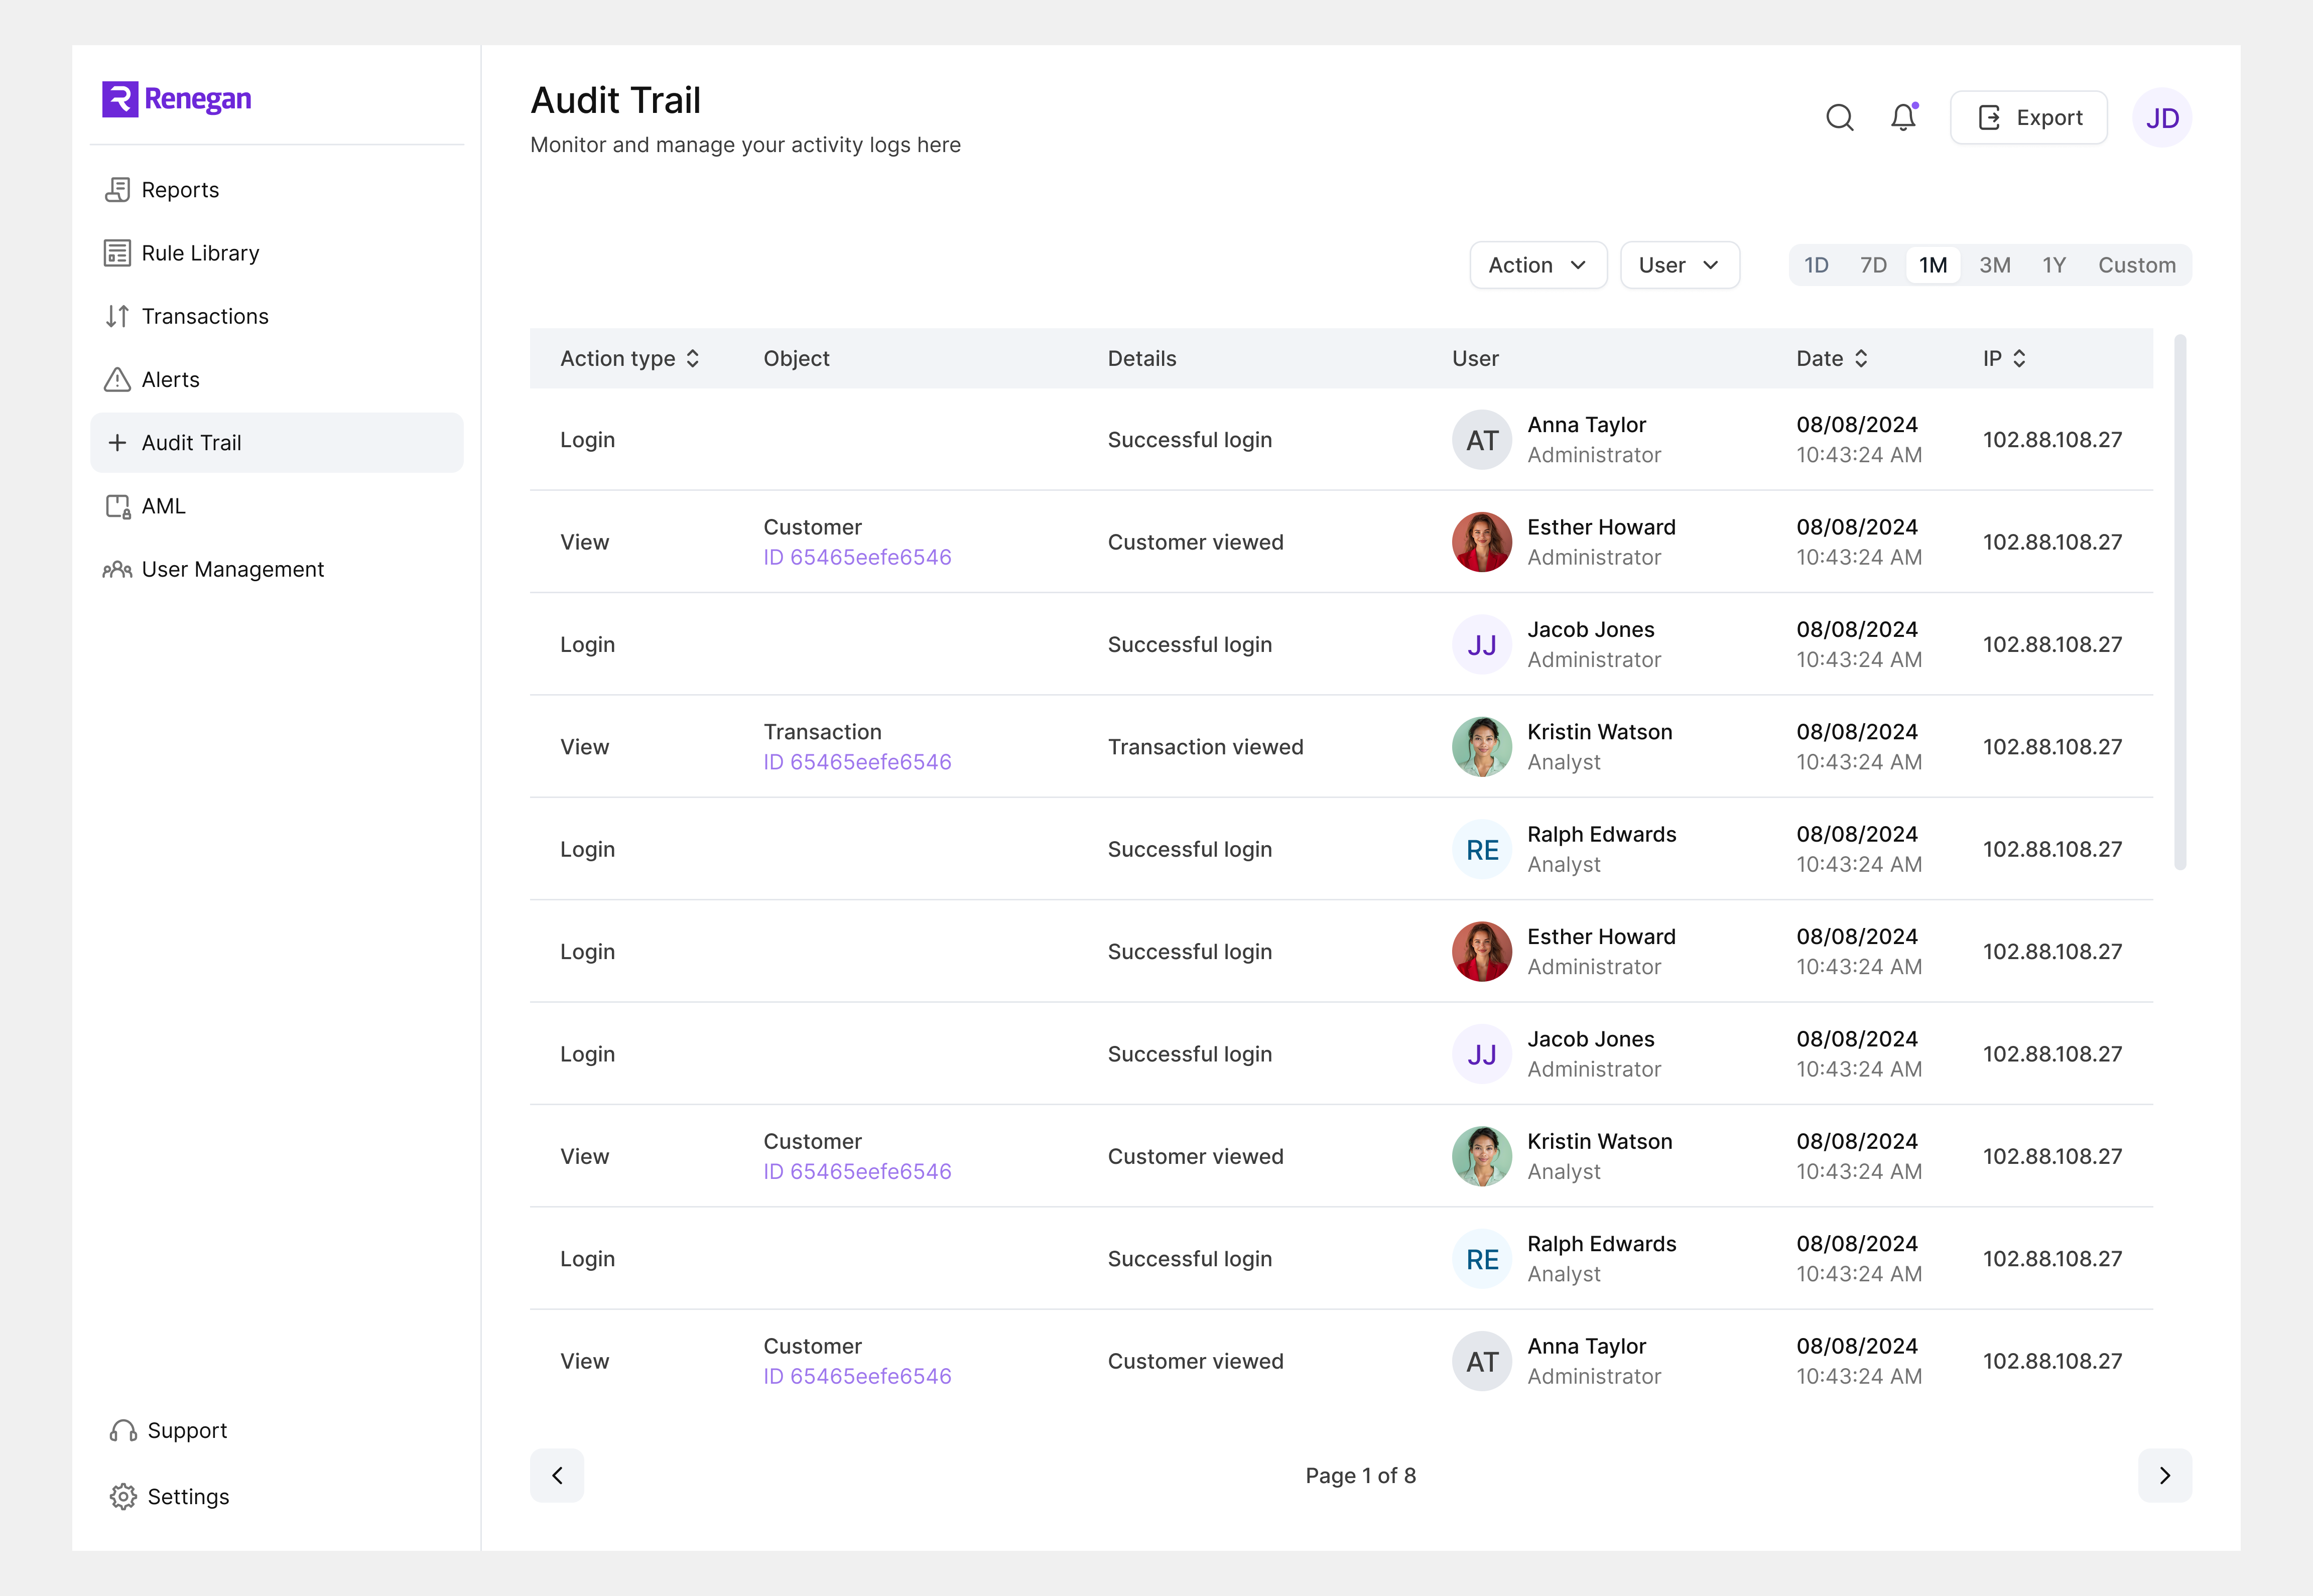Open notifications bell icon
This screenshot has height=1596, width=2313.
(x=1903, y=118)
